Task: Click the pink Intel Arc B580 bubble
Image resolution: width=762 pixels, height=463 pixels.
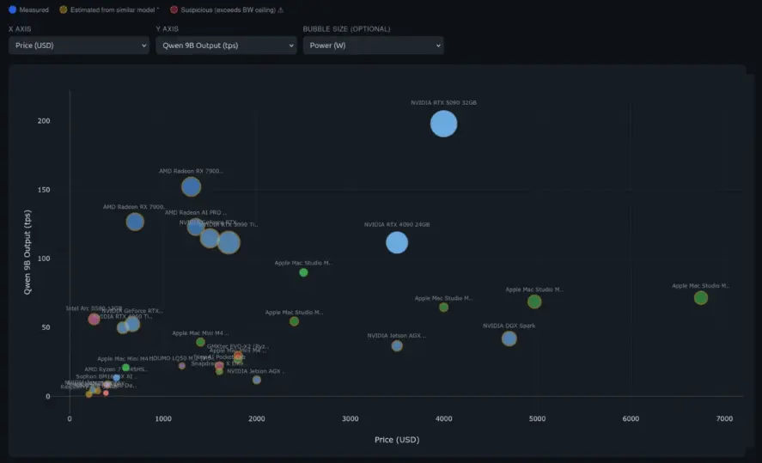Action: point(94,319)
